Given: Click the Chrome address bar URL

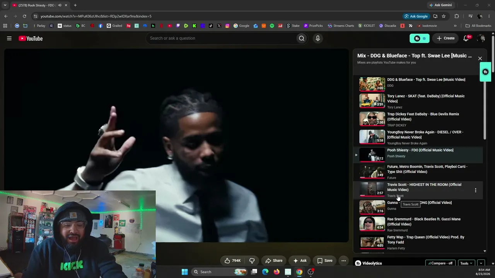Looking at the screenshot, I should tap(96, 16).
